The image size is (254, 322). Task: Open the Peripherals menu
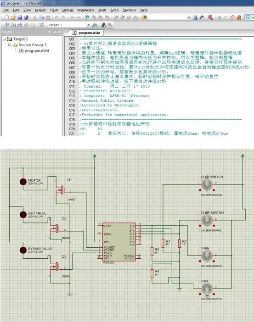(x=85, y=10)
